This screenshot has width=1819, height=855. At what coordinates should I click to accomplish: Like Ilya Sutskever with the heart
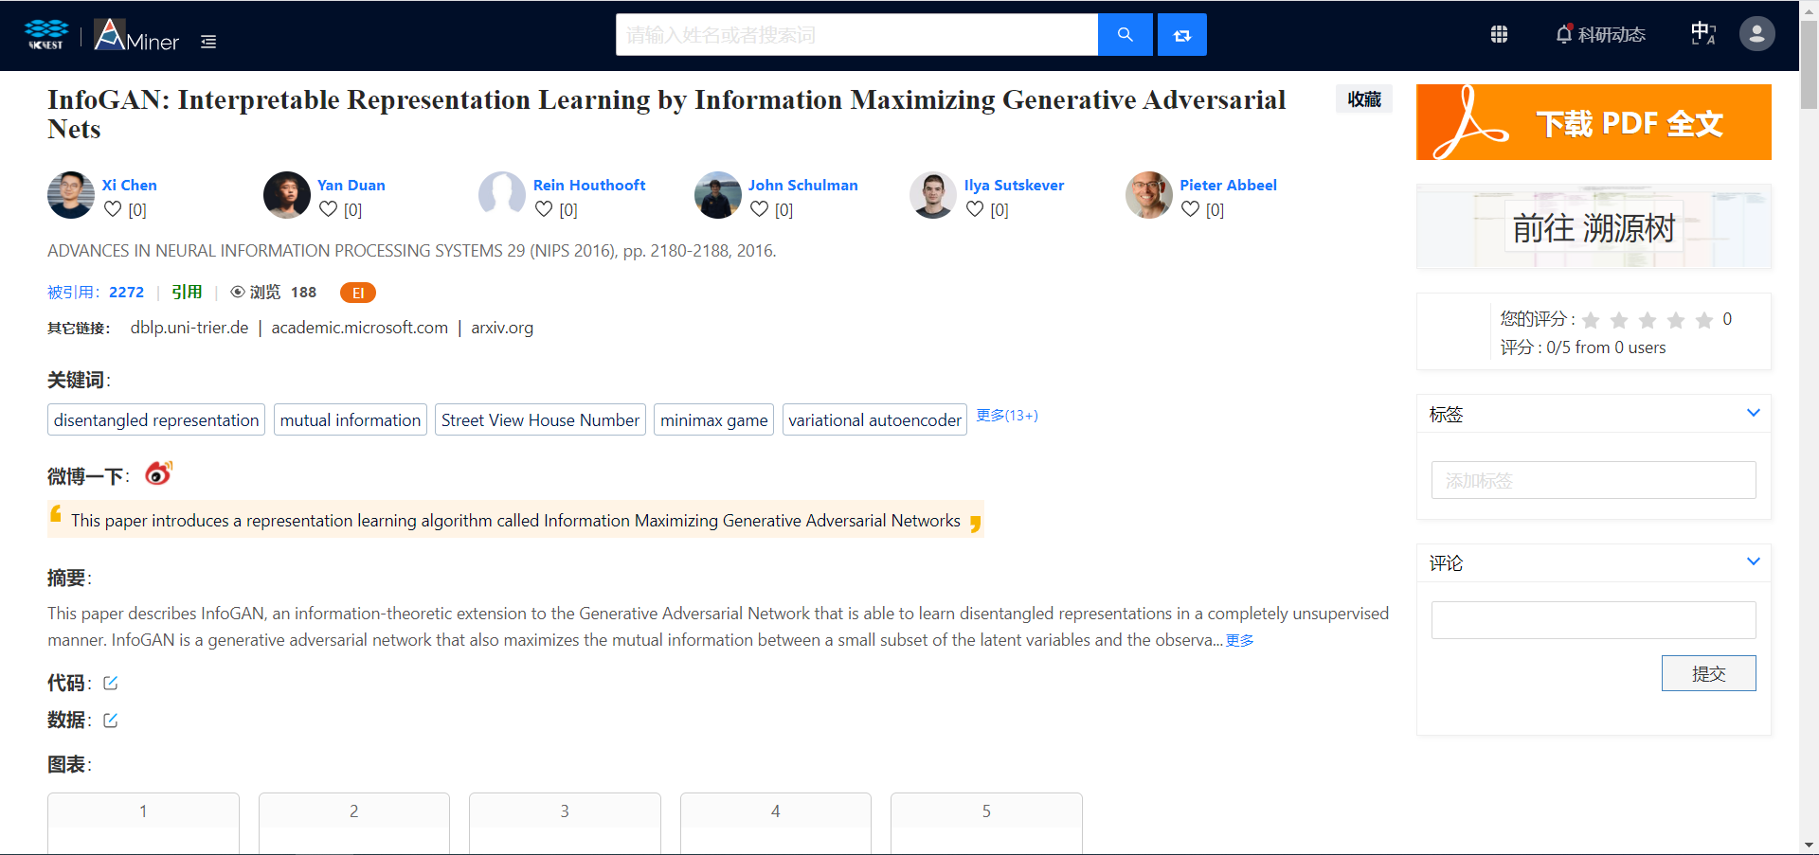[975, 208]
